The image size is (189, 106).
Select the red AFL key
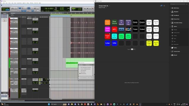point(114,29)
